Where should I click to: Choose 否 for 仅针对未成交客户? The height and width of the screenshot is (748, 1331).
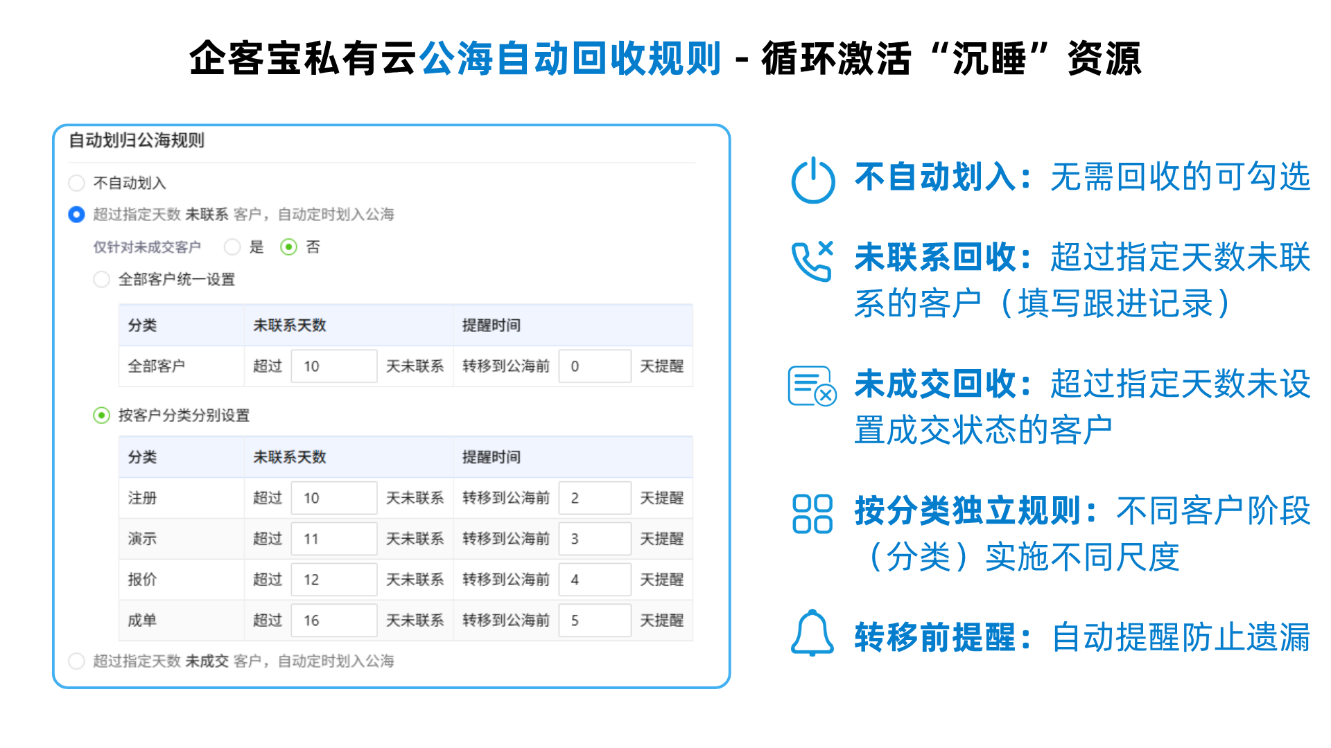point(288,247)
